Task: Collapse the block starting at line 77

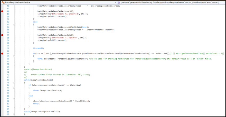Action: [x=14, y=88]
